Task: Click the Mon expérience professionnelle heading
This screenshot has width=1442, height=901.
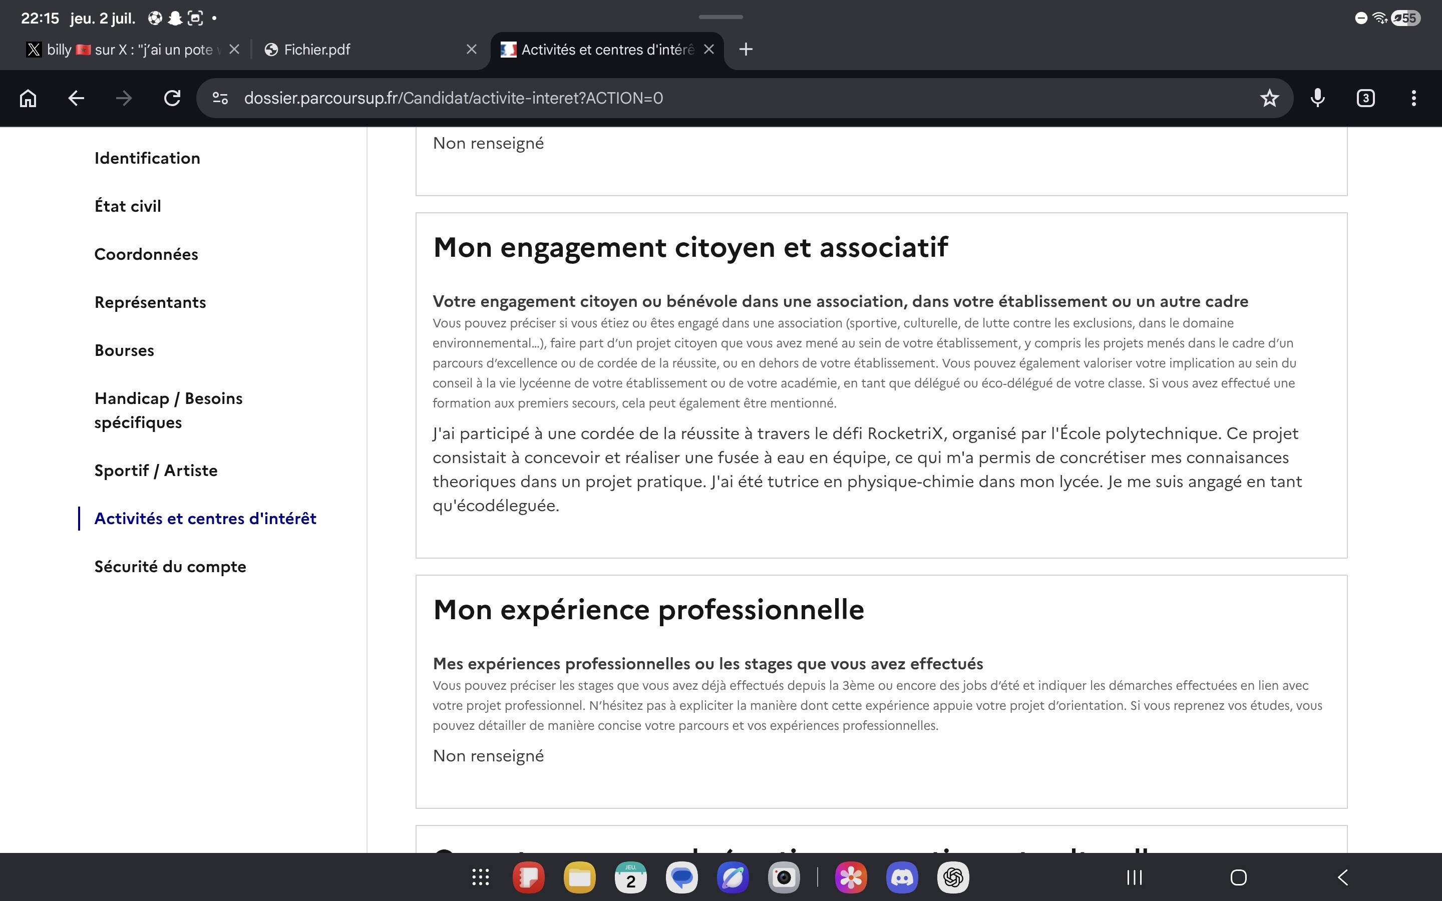Action: click(x=648, y=610)
